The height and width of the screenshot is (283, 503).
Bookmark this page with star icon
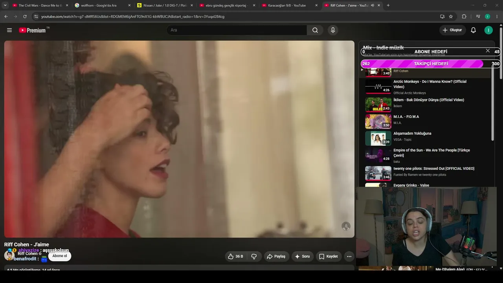coord(451,17)
